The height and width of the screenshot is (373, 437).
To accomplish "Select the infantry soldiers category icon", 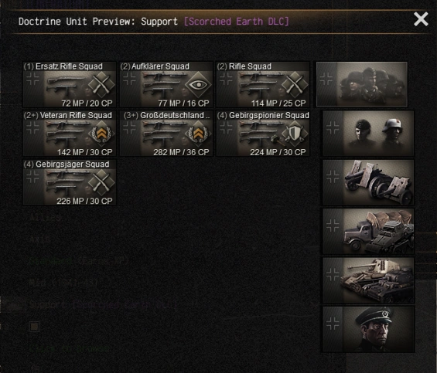I will pos(362,84).
